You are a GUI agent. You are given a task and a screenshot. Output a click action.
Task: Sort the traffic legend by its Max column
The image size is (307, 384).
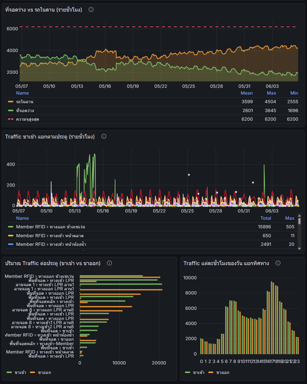tap(290, 218)
